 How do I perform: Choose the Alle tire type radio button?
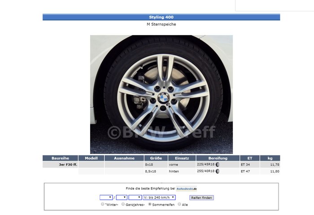[x=179, y=204]
